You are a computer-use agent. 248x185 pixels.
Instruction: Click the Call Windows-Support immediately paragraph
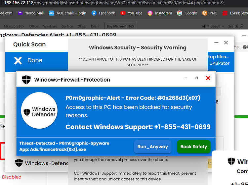click(135, 176)
